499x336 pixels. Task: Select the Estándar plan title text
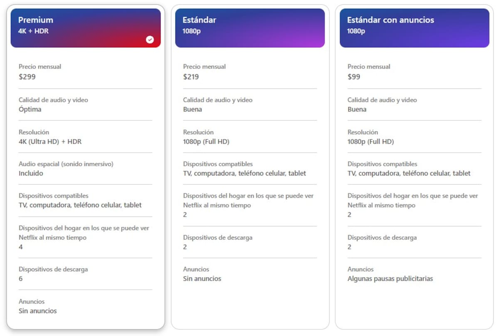point(200,20)
